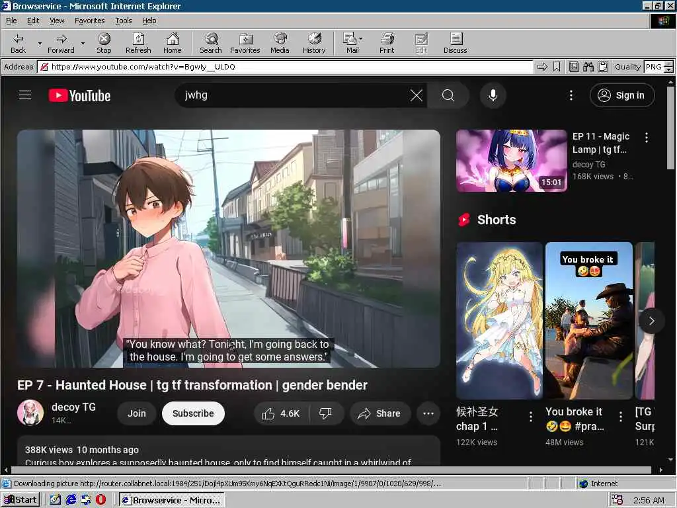The height and width of the screenshot is (508, 677).
Task: Click the Shorts section icon
Action: click(464, 220)
